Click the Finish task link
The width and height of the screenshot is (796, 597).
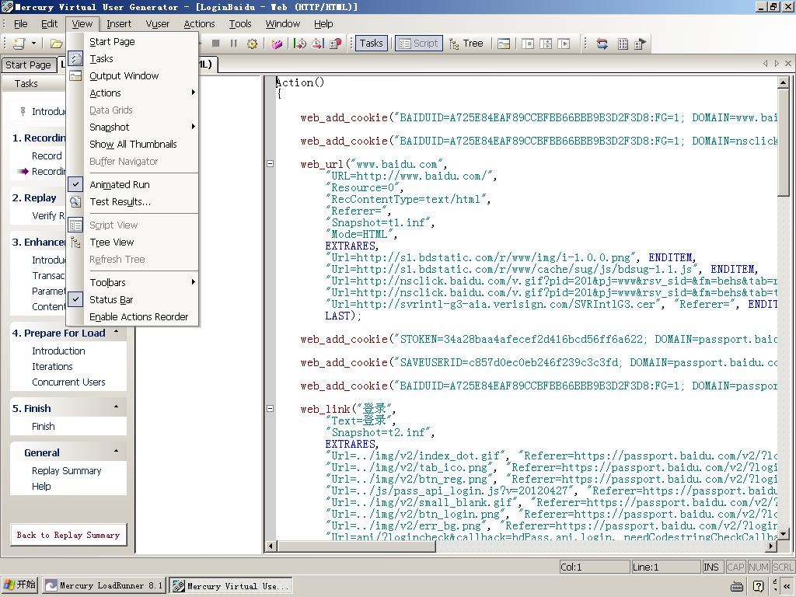coord(44,427)
